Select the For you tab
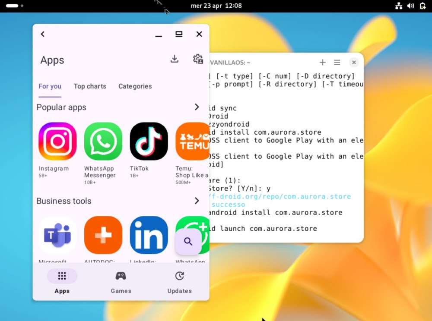Screen dimensions: 432x321 (x=50, y=86)
